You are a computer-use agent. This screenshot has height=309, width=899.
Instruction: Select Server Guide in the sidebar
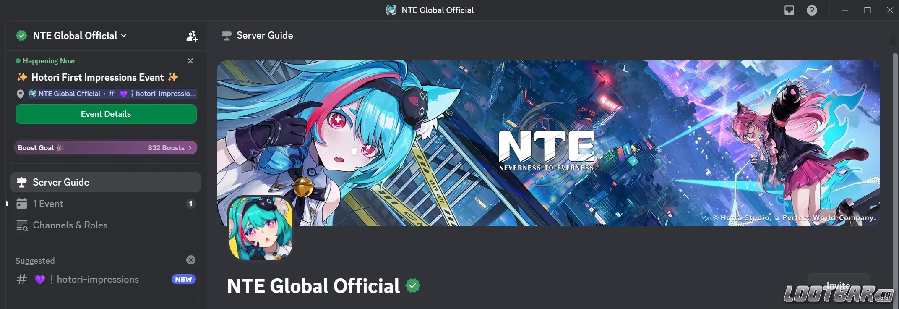coord(106,182)
